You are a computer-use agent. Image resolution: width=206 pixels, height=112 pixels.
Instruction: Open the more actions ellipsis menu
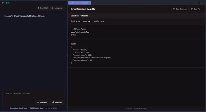[203, 3]
